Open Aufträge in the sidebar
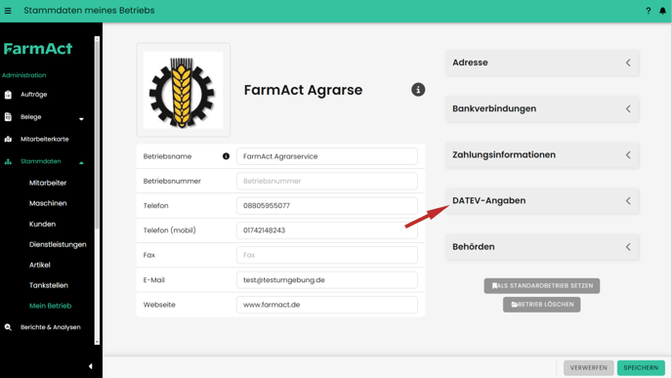 pyautogui.click(x=34, y=95)
